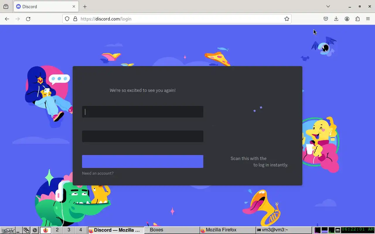The width and height of the screenshot is (375, 234).
Task: Click the taskbar clock 06:22:01 AM
Action: point(358,230)
